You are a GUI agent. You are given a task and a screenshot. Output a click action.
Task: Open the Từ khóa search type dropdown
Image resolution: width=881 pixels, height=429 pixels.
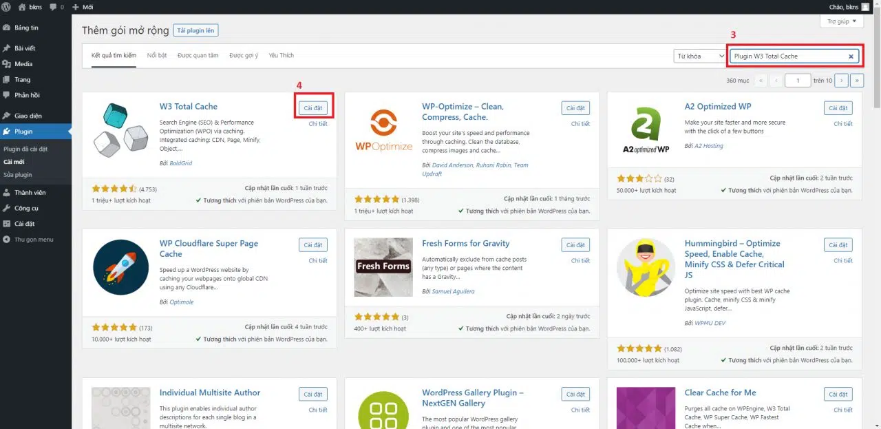pos(700,56)
